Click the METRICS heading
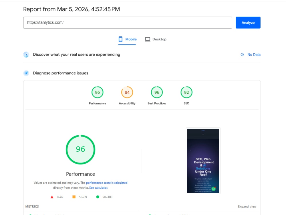Image resolution: width=286 pixels, height=215 pixels. [32, 206]
